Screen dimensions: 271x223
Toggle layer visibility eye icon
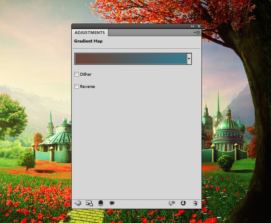tap(112, 203)
